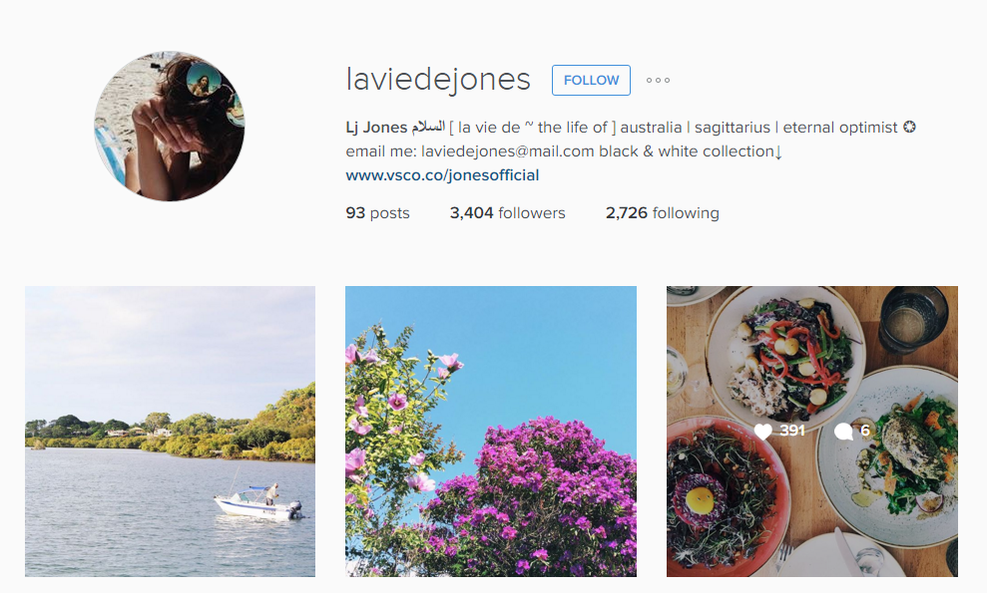
Task: View the 2,726 following list
Action: coord(663,212)
